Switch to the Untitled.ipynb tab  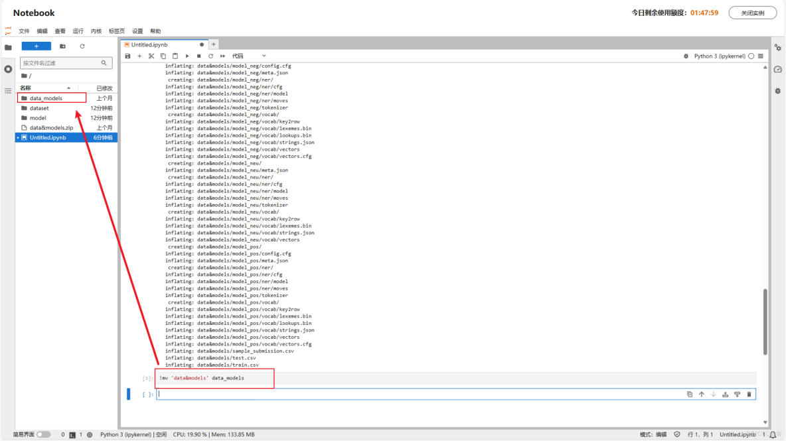164,44
